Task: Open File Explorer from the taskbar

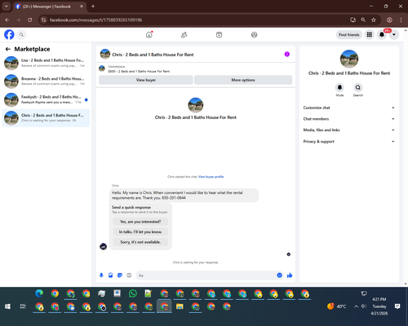Action: (180, 306)
